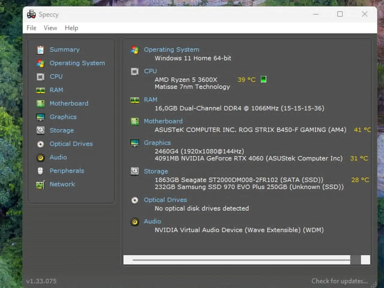
Task: Click the Graphics heading link in summary
Action: tap(157, 143)
